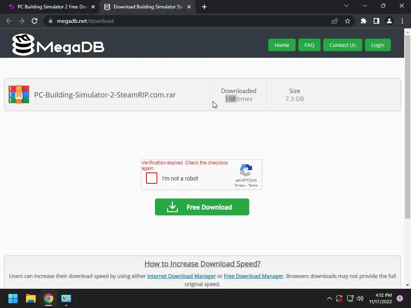411x308 pixels.
Task: Open a new browser tab
Action: click(x=204, y=7)
